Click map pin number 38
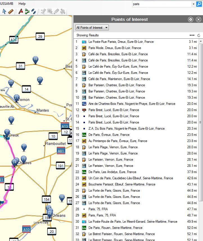203x241 pixels. tap(35, 59)
